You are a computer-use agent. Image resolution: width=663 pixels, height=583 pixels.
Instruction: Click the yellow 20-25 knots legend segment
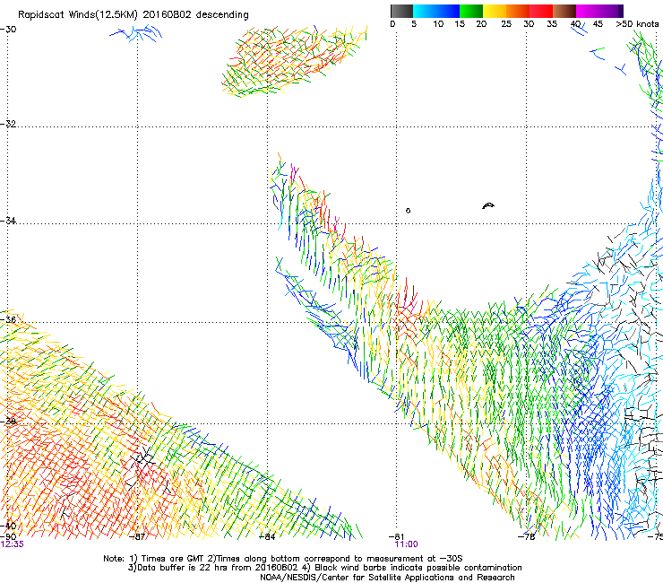click(495, 11)
